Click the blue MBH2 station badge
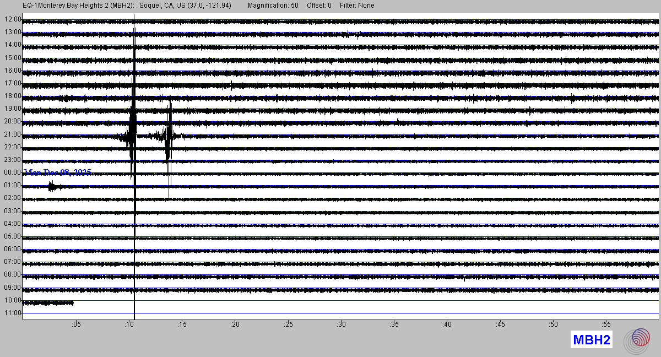The width and height of the screenshot is (661, 357). (592, 340)
